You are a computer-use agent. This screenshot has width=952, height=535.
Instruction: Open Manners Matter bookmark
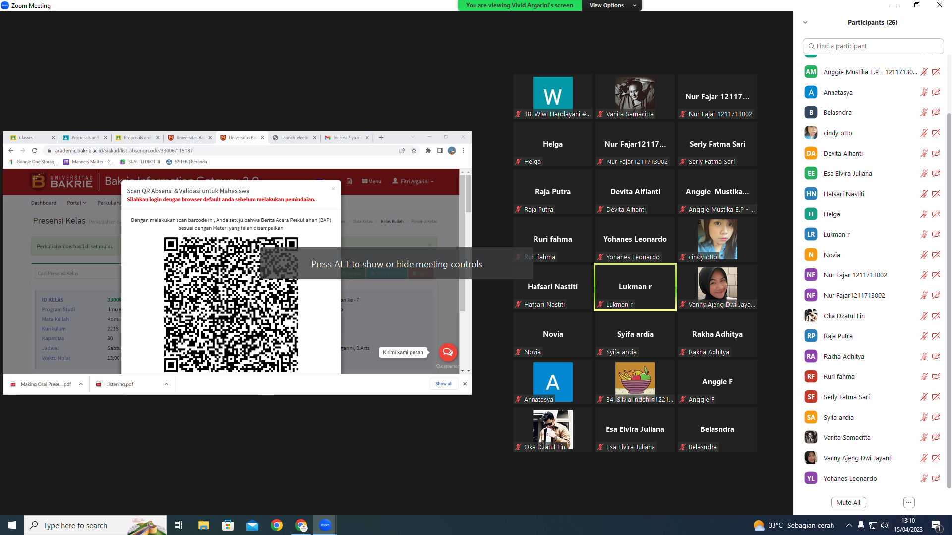pyautogui.click(x=89, y=162)
